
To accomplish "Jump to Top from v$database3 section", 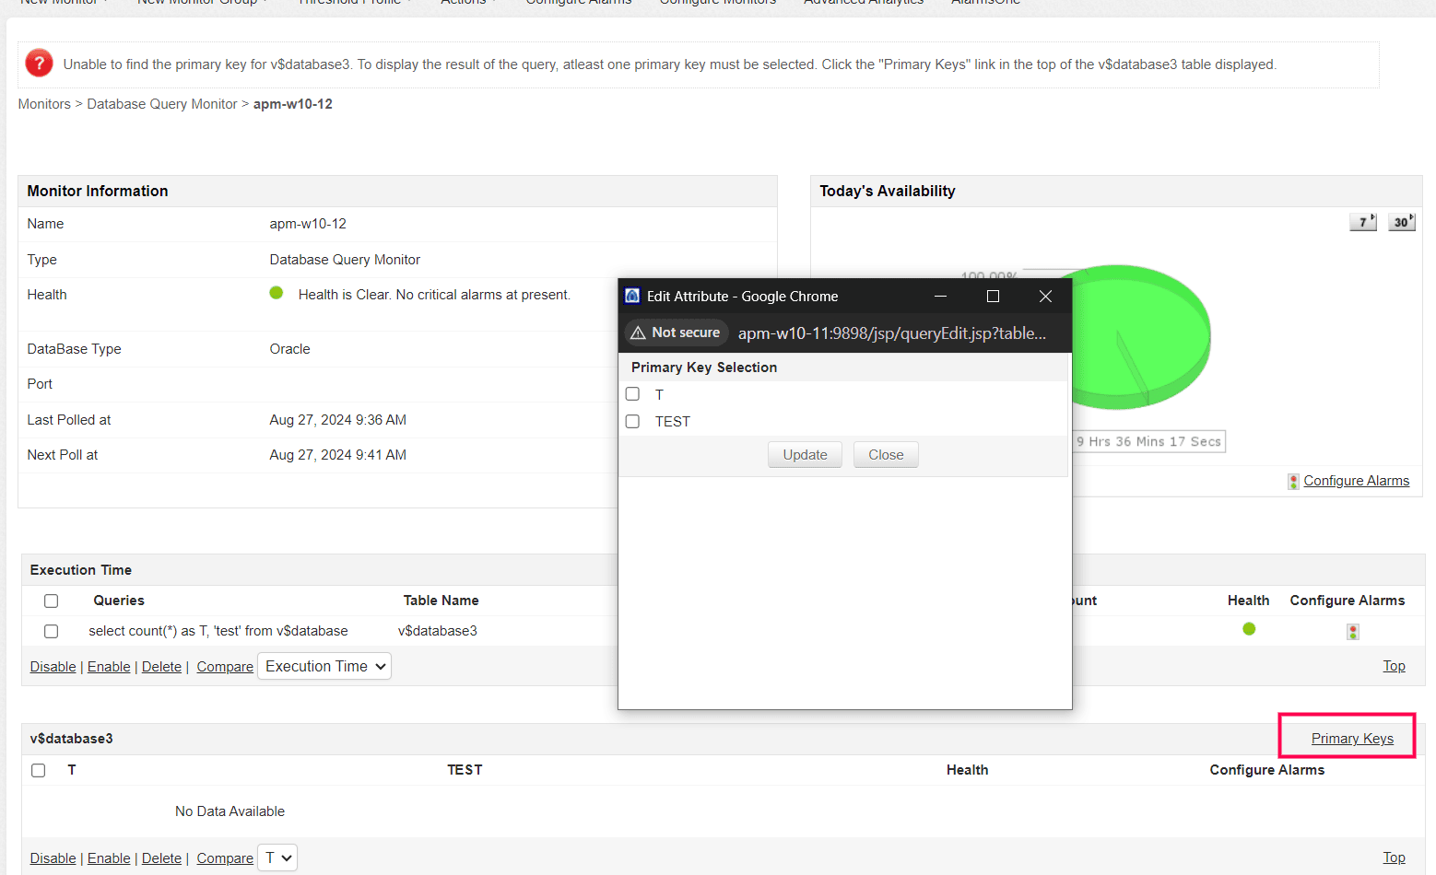I will [x=1394, y=857].
